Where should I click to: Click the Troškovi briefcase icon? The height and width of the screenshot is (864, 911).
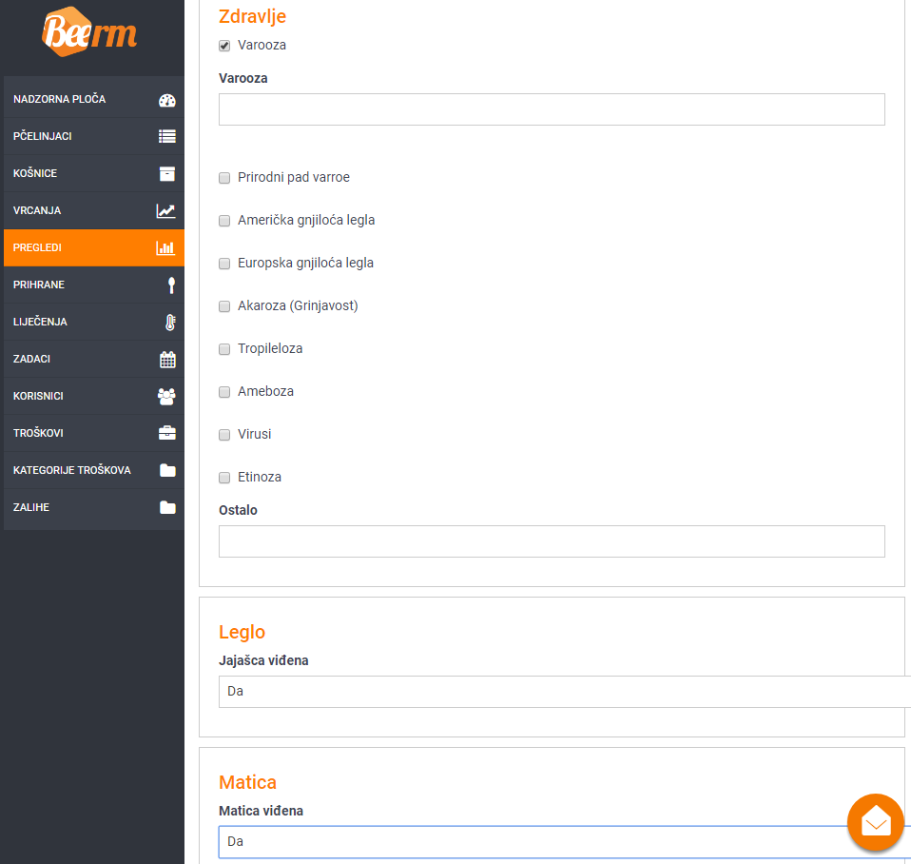coord(167,433)
